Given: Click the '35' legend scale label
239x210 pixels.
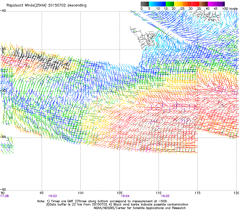Looking at the screenshot, I should pyautogui.click(x=199, y=9).
